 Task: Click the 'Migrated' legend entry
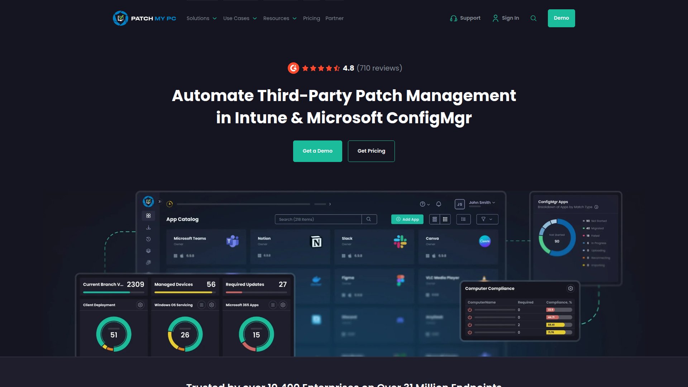click(x=593, y=228)
